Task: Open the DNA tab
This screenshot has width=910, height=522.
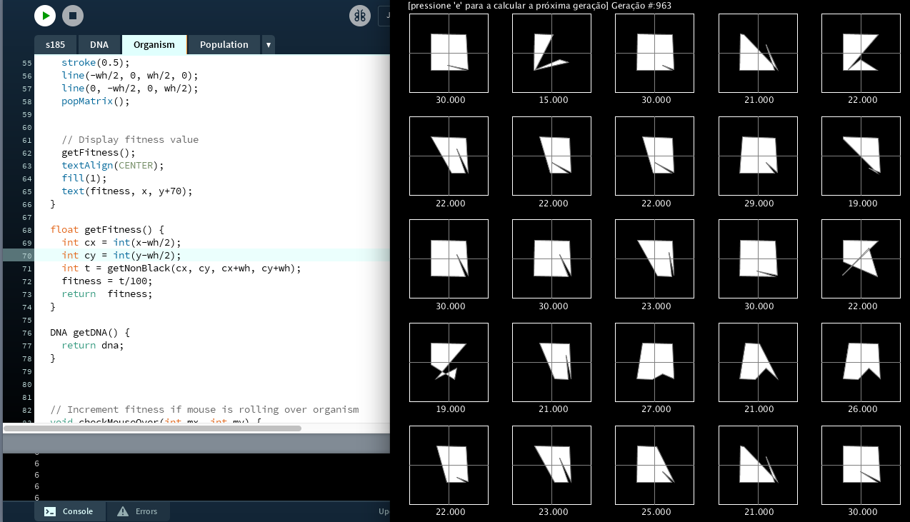Action: 99,44
